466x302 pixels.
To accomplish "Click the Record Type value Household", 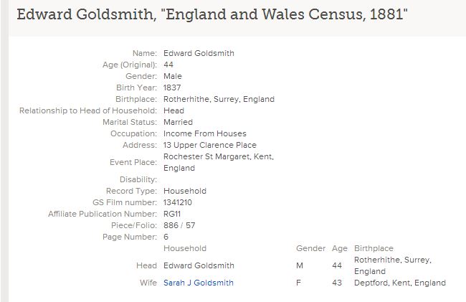I will tap(185, 191).
